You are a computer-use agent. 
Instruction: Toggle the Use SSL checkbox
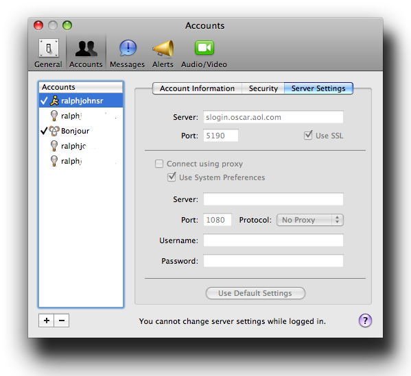(308, 136)
